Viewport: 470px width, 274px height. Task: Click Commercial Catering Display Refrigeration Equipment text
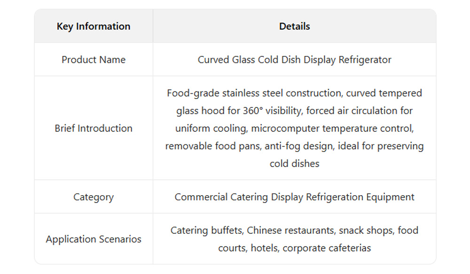coord(295,197)
